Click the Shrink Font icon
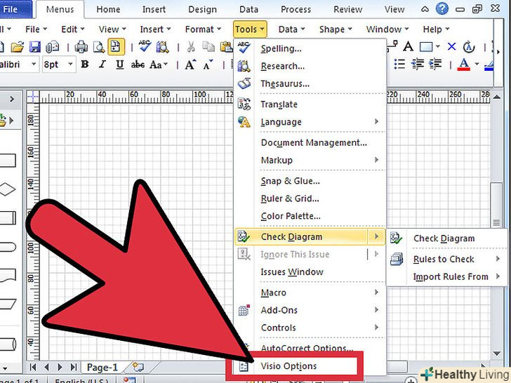 208,65
